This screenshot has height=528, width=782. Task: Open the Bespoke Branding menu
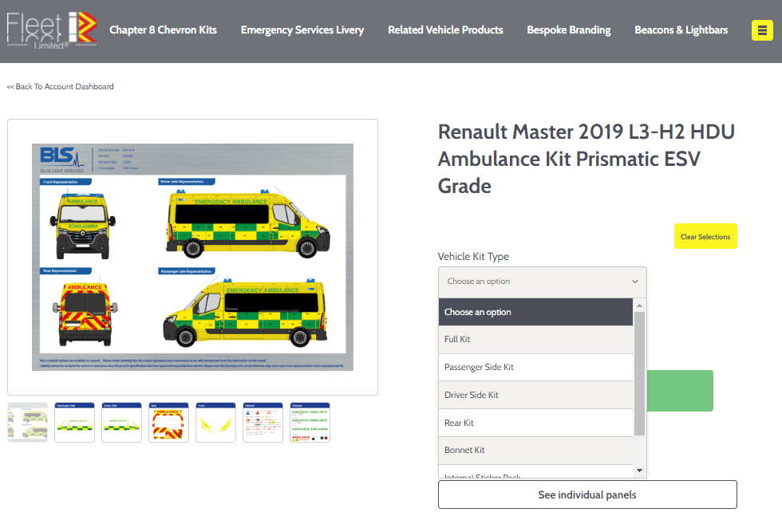pyautogui.click(x=568, y=30)
